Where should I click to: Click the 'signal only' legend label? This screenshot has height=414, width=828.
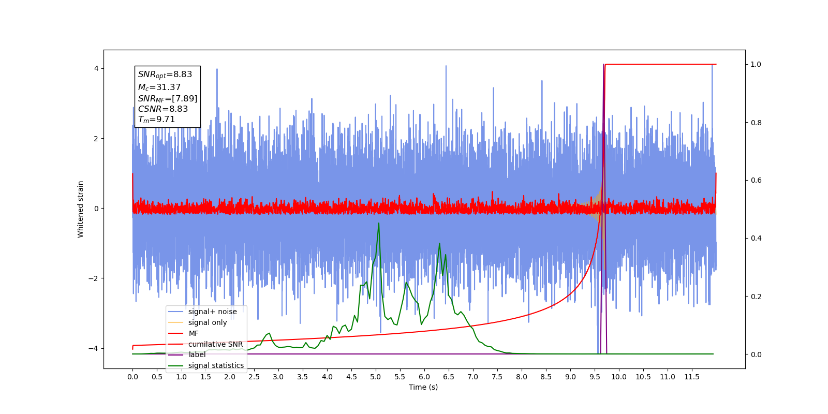(x=208, y=322)
